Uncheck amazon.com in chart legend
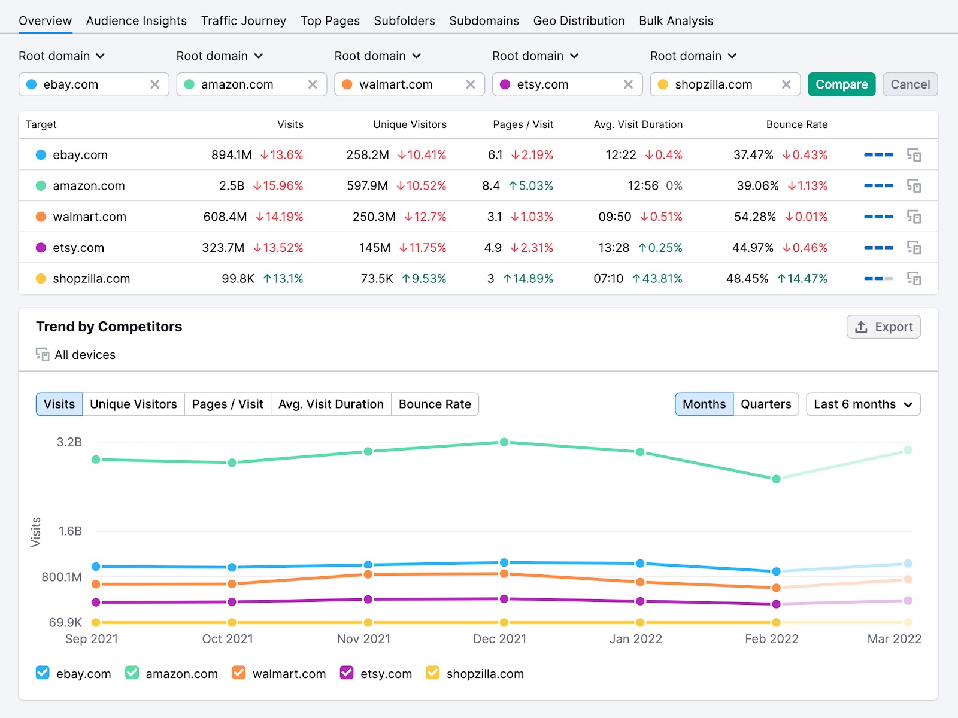The height and width of the screenshot is (718, 958). (132, 673)
